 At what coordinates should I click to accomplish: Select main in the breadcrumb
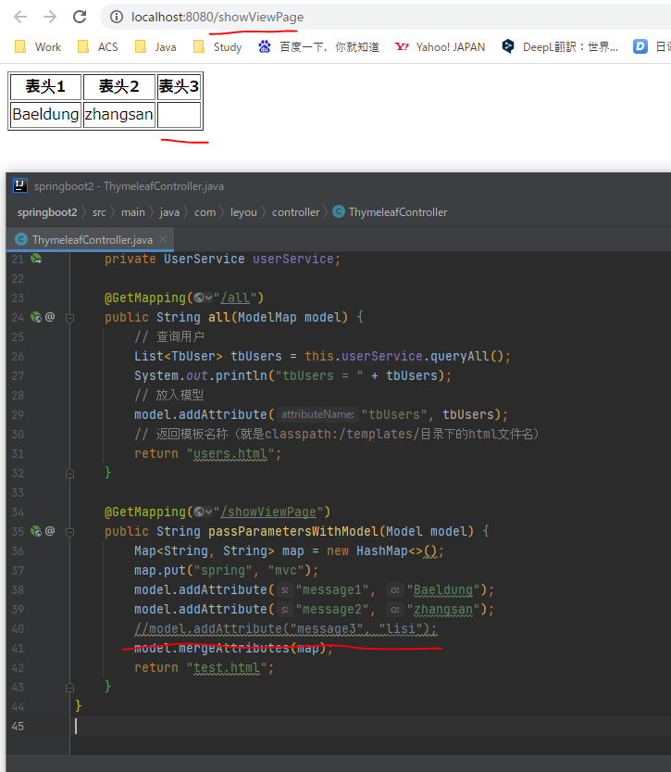[132, 212]
